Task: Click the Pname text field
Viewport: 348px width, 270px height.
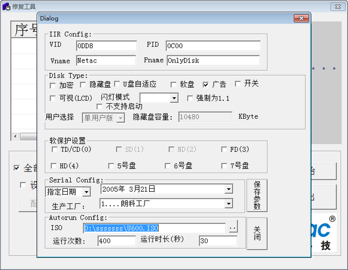Action: (x=212, y=60)
